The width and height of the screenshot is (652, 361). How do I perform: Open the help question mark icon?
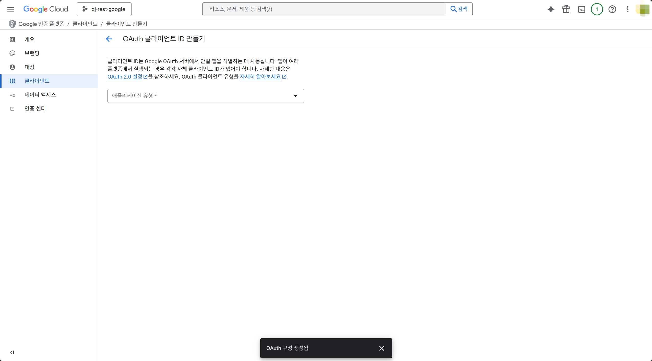(x=612, y=9)
